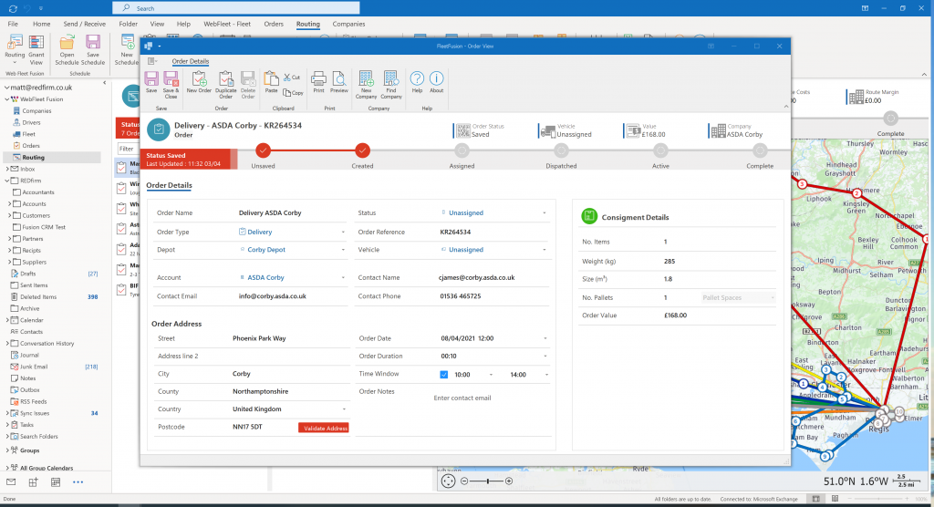Click the Save & Close ribbon icon
Viewport: 934px width, 507px height.
(x=170, y=81)
